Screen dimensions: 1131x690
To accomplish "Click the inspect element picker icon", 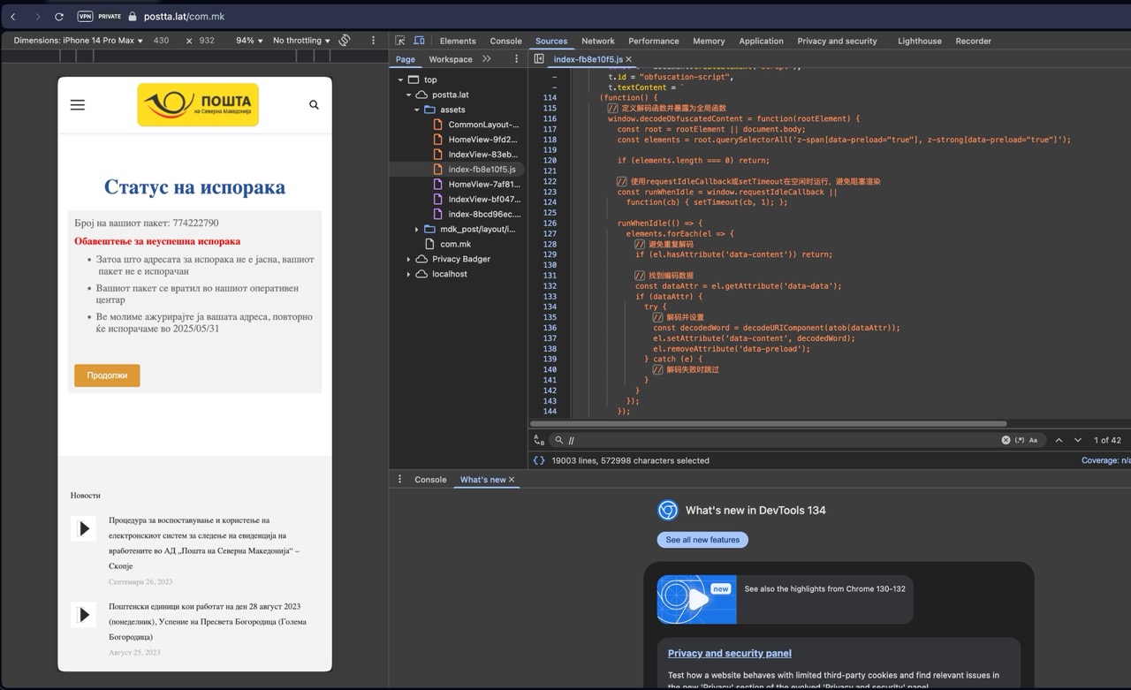I will point(400,41).
